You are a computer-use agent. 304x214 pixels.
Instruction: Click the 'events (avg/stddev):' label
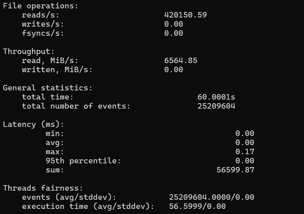pyautogui.click(x=69, y=197)
